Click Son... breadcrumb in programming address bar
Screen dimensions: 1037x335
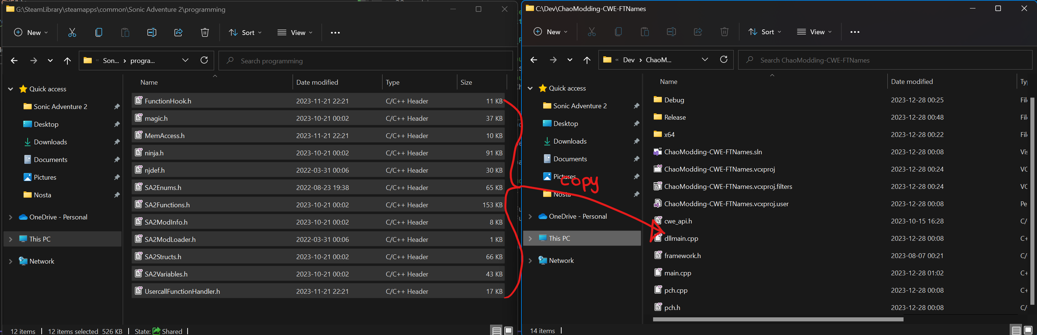(111, 61)
